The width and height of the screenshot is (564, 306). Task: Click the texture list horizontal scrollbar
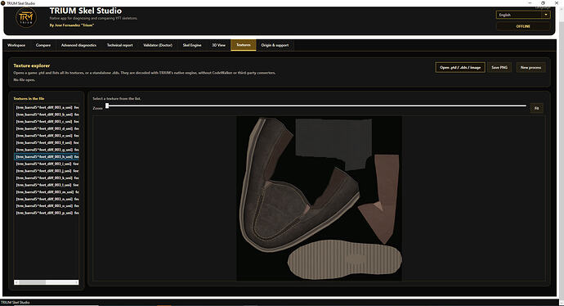click(x=47, y=282)
